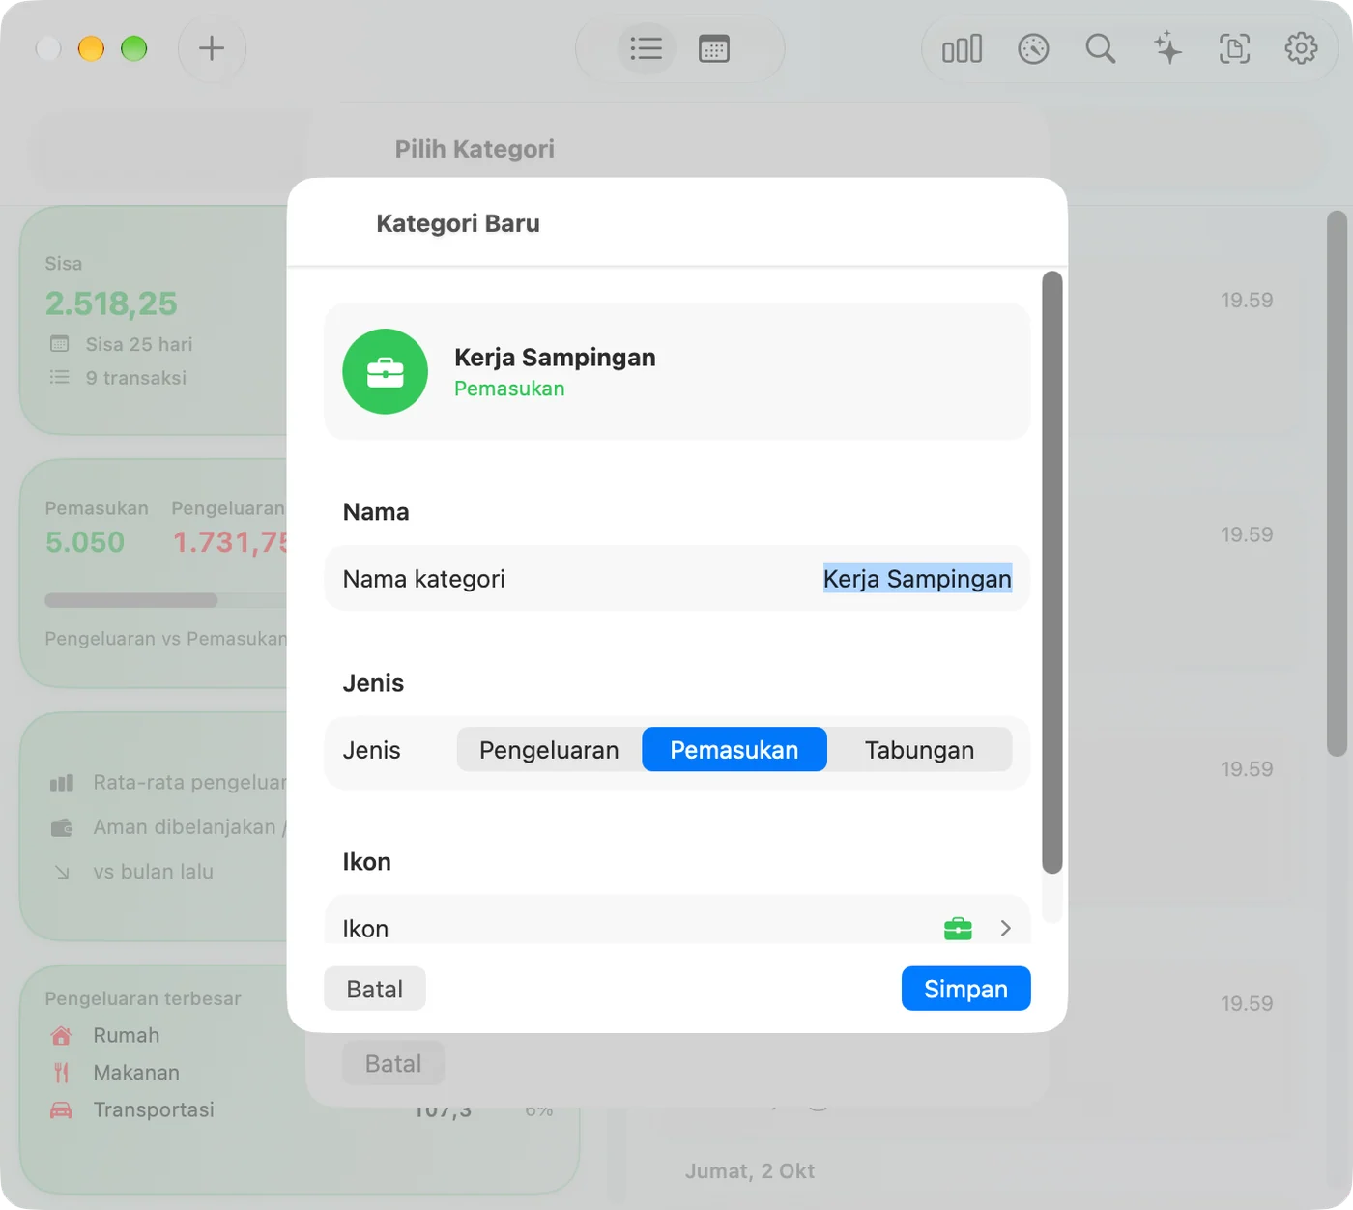Image resolution: width=1353 pixels, height=1210 pixels.
Task: Click Batal in Kategori Baru dialog
Action: click(x=375, y=989)
